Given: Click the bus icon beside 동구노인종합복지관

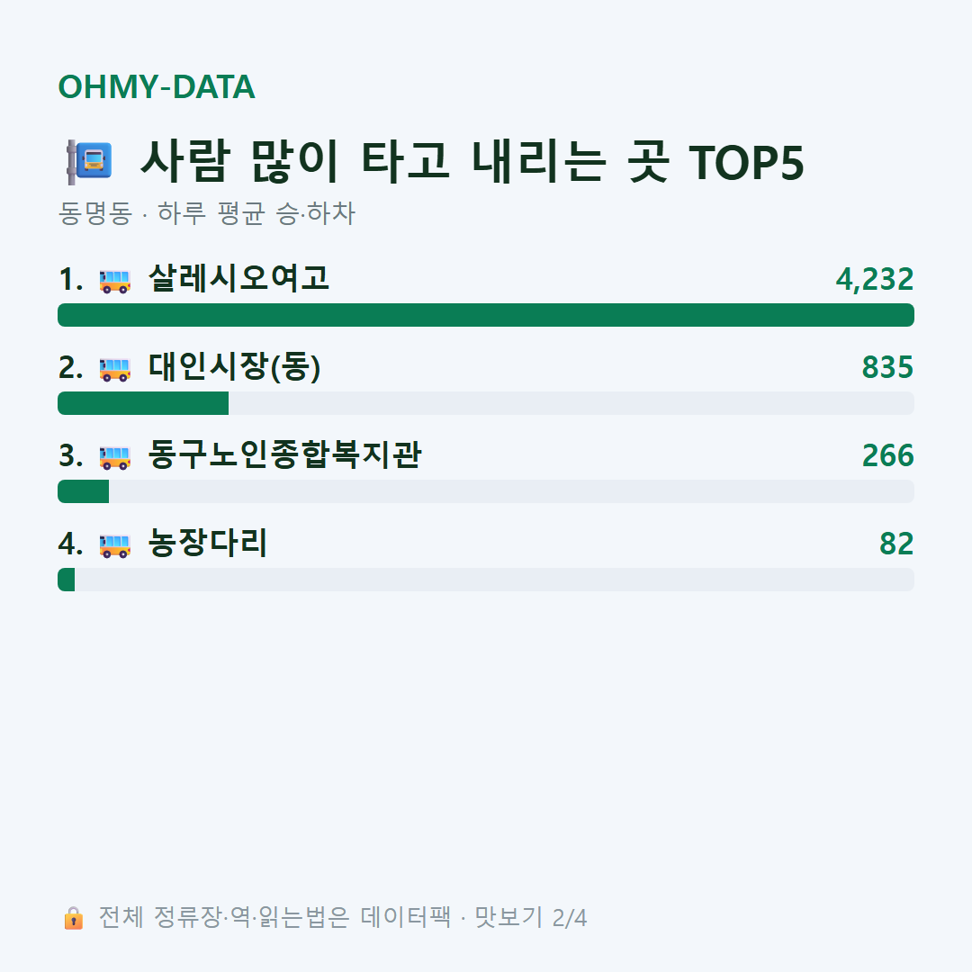Looking at the screenshot, I should tap(114, 457).
